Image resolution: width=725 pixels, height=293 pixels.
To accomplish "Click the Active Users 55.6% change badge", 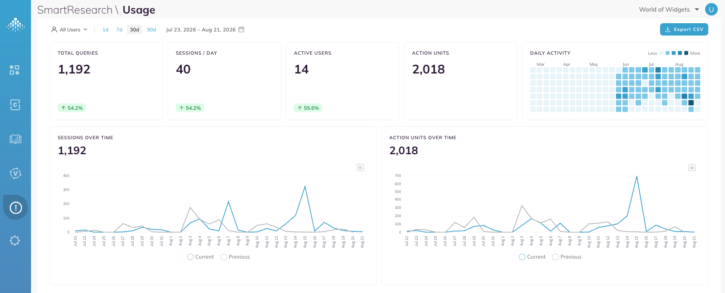I will [x=308, y=108].
